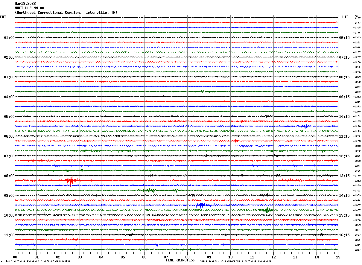The width and height of the screenshot is (362, 265).
Task: Click the 16:15 UTC time label
Action: [x=344, y=235]
